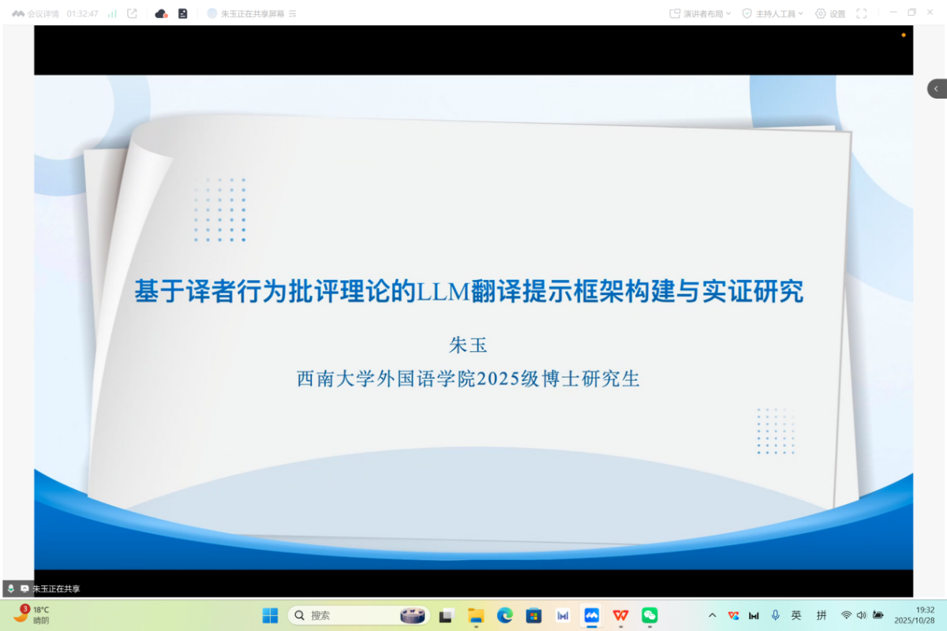The image size is (947, 631).
Task: Click the network signal strength icon
Action: tap(112, 13)
